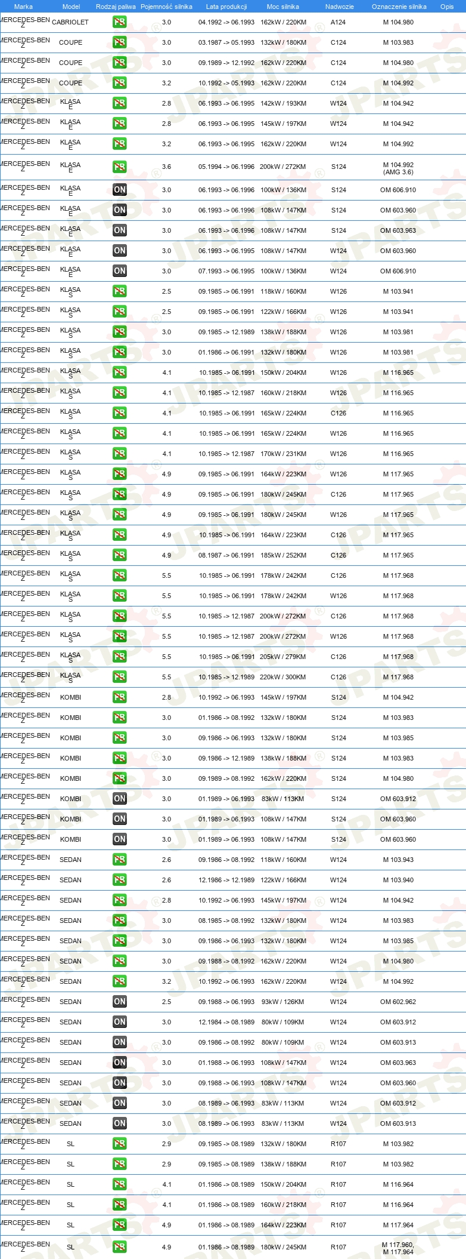Click ON icon in SEDAN OM 603.963 row
Screen dimensions: 466x1259
click(x=120, y=1063)
